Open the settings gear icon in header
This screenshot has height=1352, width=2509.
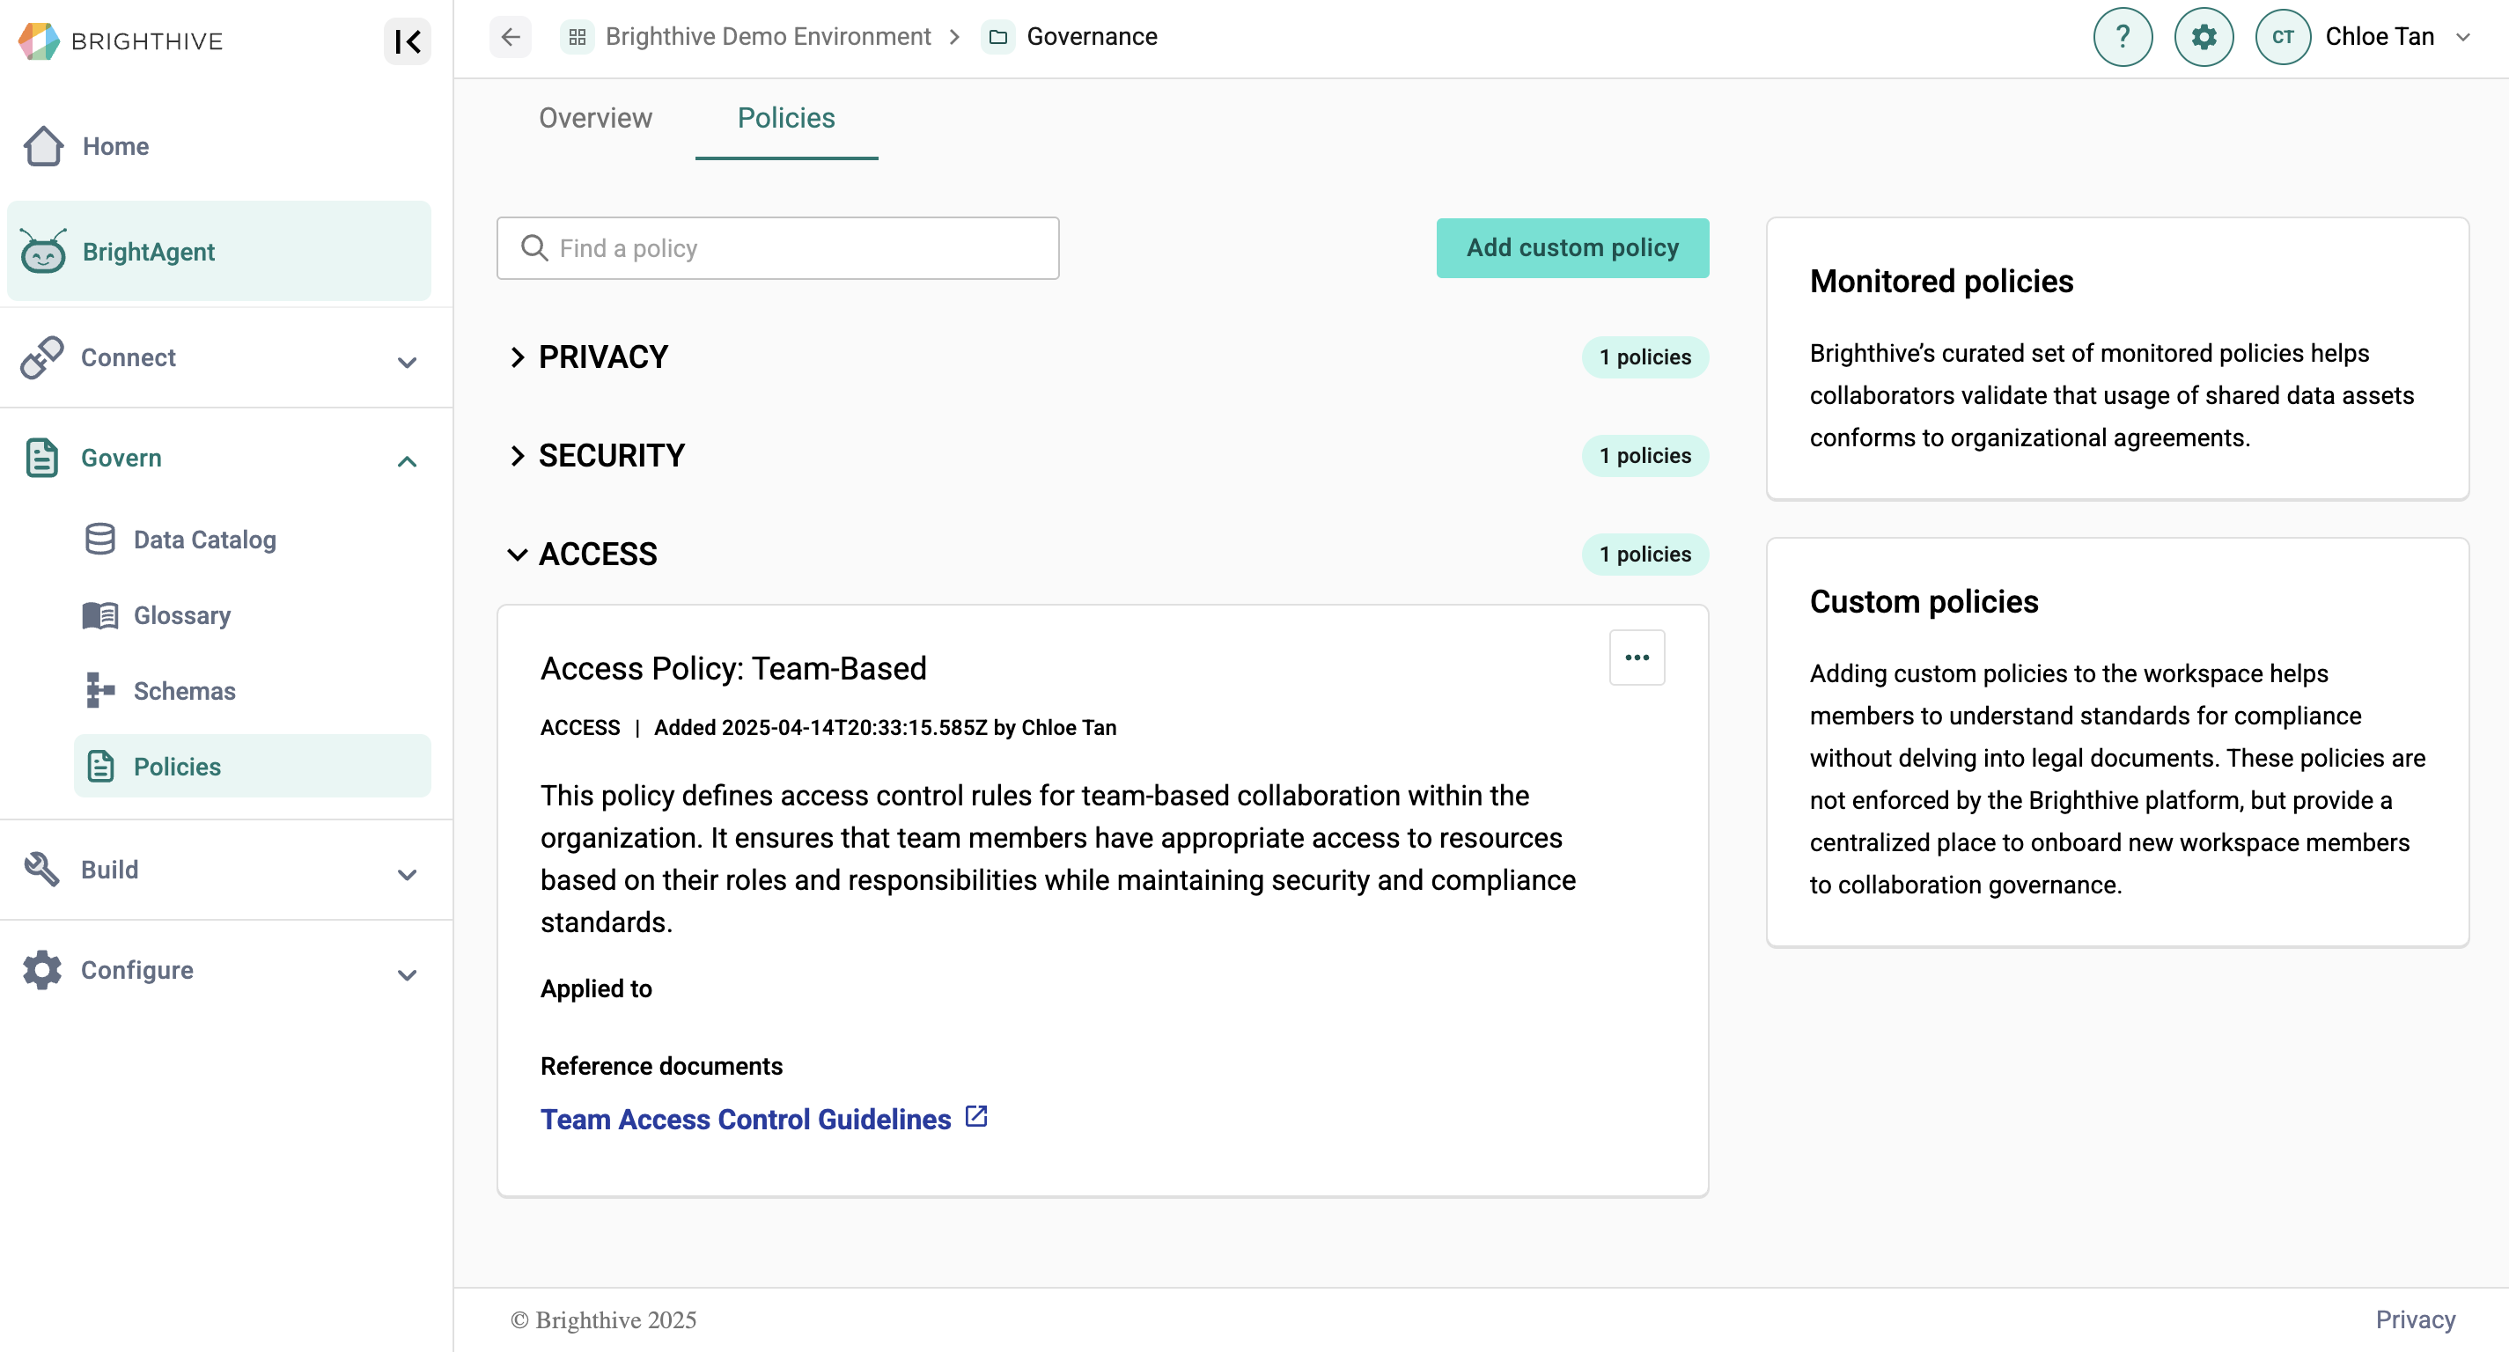[2204, 37]
